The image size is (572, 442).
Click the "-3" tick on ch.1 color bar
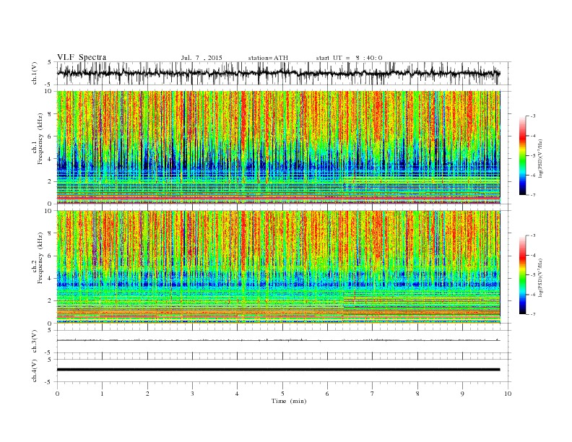tap(533, 116)
